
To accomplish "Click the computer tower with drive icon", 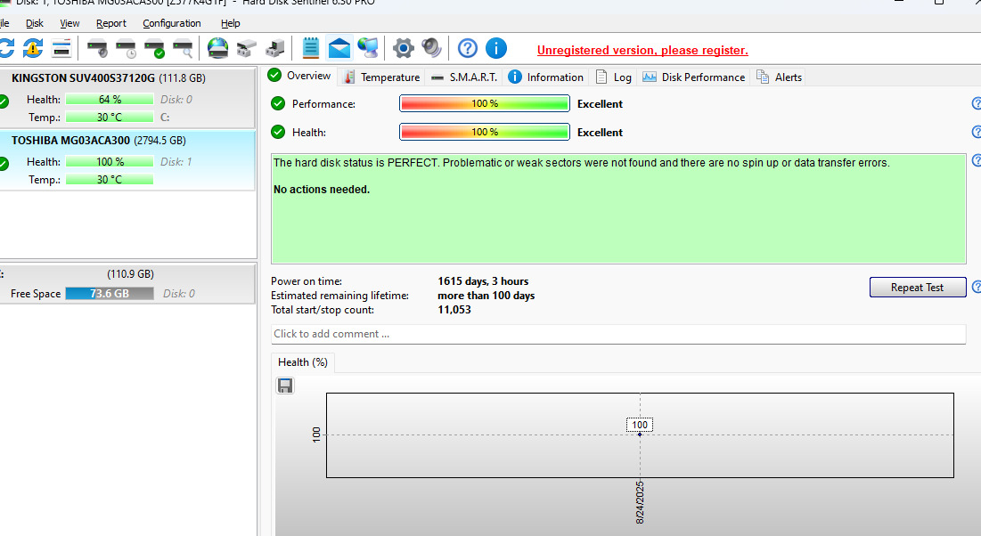I will point(275,48).
